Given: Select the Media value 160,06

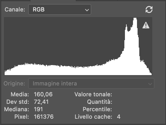Looking at the screenshot, I should click(x=43, y=94).
